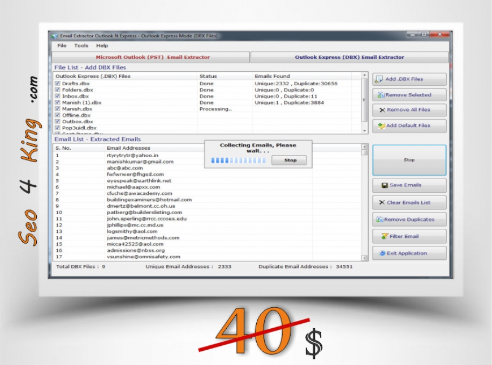Click Exit Application button

tap(409, 253)
